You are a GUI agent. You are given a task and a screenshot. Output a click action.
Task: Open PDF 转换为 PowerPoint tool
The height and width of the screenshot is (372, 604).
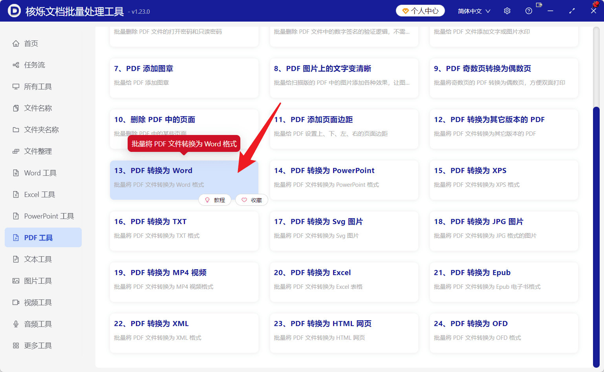point(344,180)
